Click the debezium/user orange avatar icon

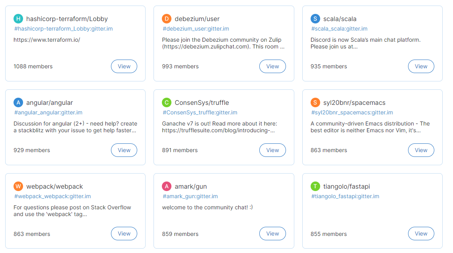167,18
